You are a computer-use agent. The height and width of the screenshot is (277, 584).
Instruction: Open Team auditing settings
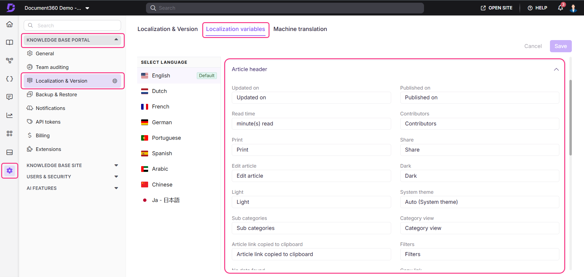click(x=52, y=67)
